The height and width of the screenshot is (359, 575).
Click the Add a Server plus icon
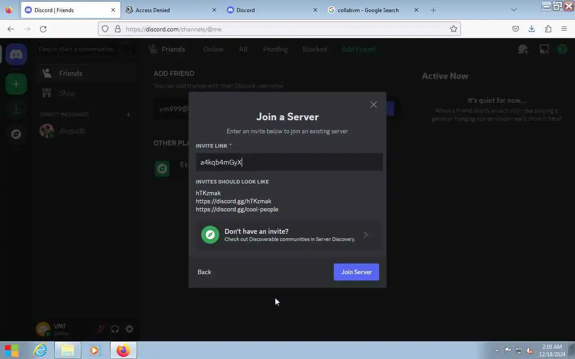16,84
